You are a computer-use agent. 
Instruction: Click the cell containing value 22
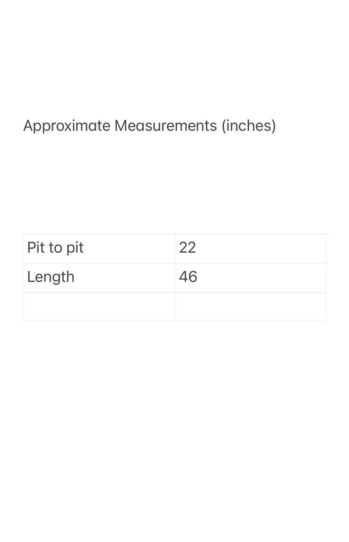tap(250, 249)
